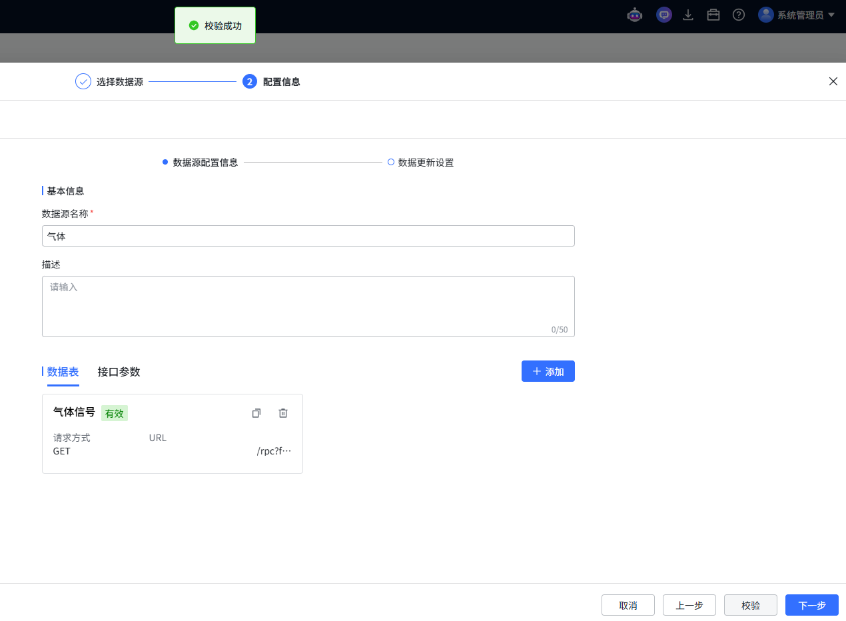Open the robot assistant icon
Screen dimensions: 846x621
tap(635, 15)
